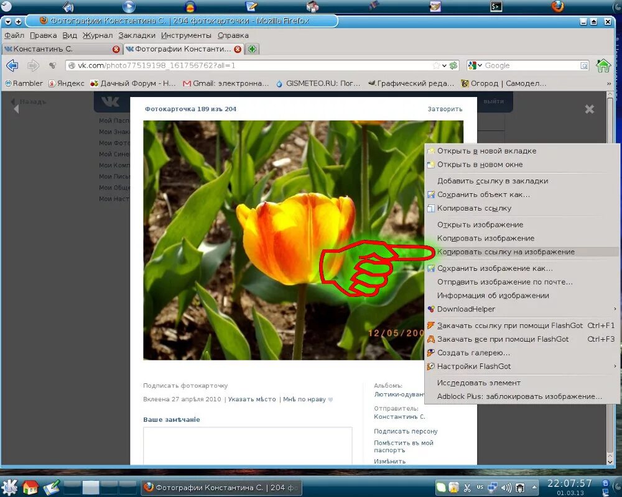The width and height of the screenshot is (622, 497).
Task: Open the 'Журнал' menu
Action: [x=98, y=35]
